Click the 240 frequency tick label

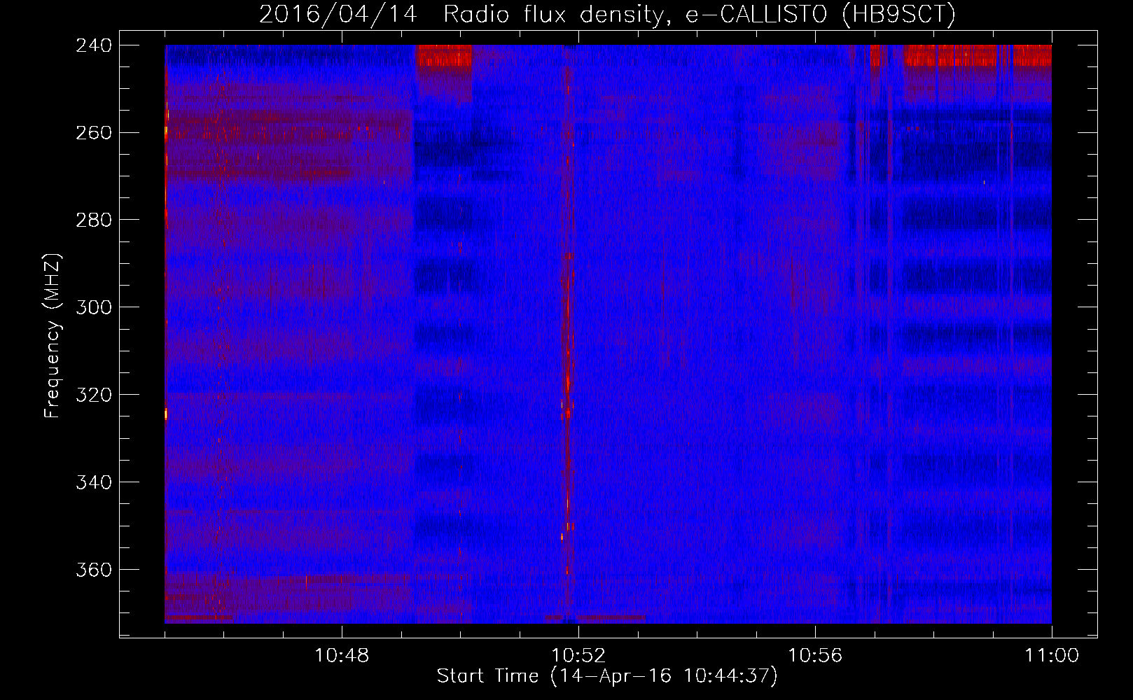[94, 45]
